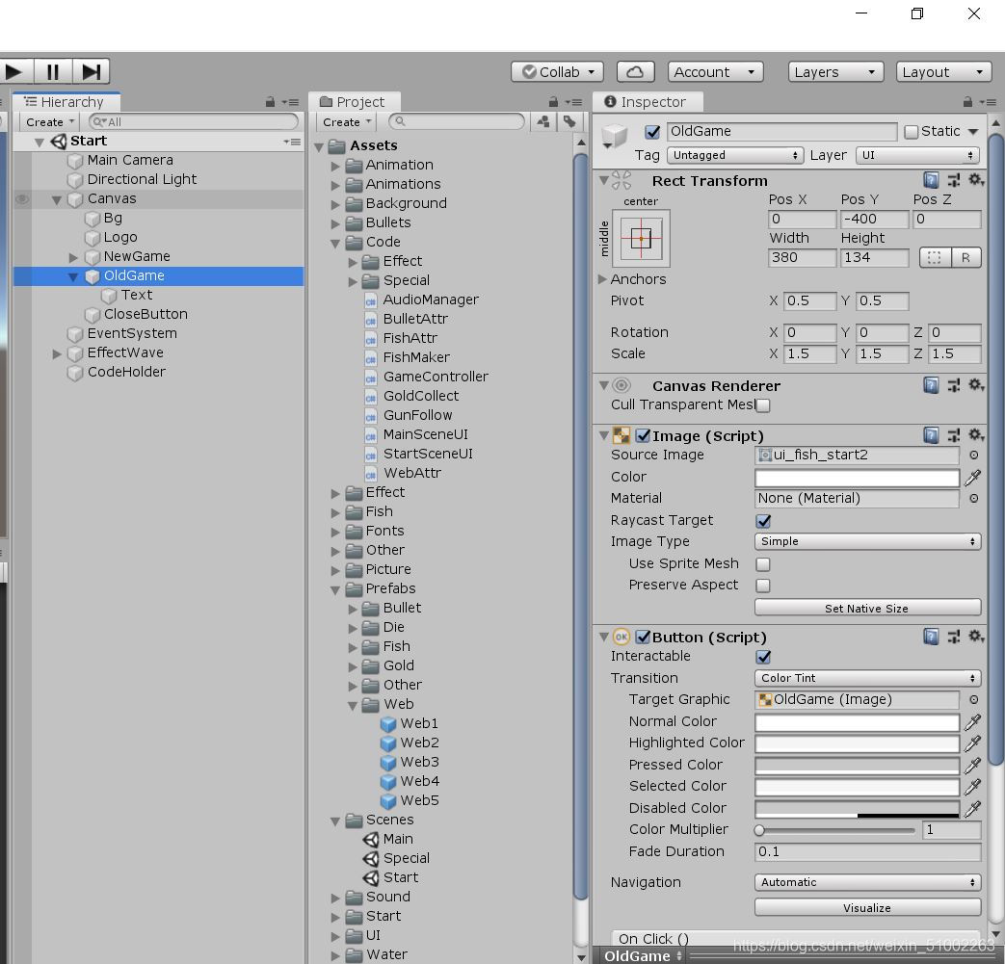The height and width of the screenshot is (964, 1005).
Task: Click the Normal Color eyedropper
Action: click(x=972, y=721)
